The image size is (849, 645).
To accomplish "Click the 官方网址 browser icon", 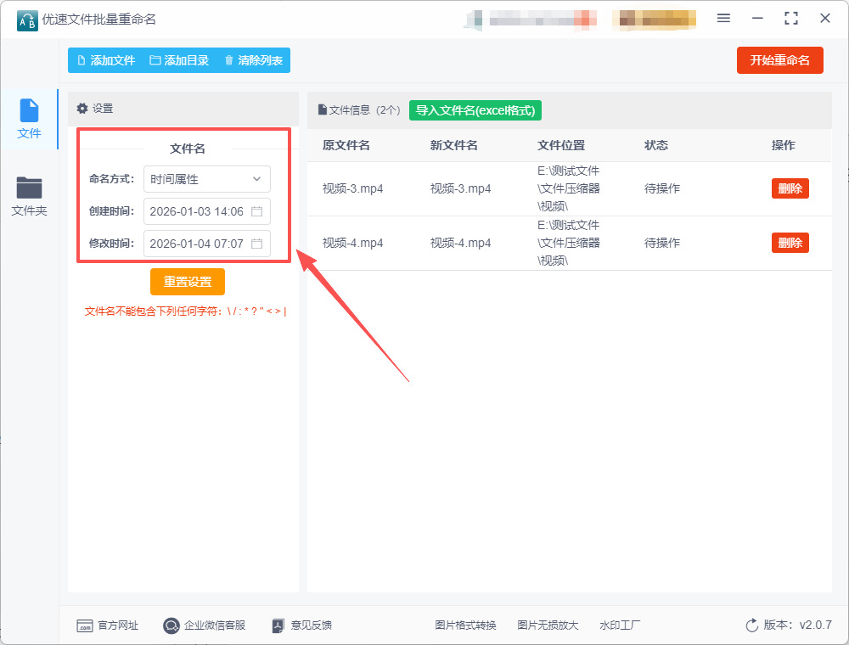I will point(84,625).
